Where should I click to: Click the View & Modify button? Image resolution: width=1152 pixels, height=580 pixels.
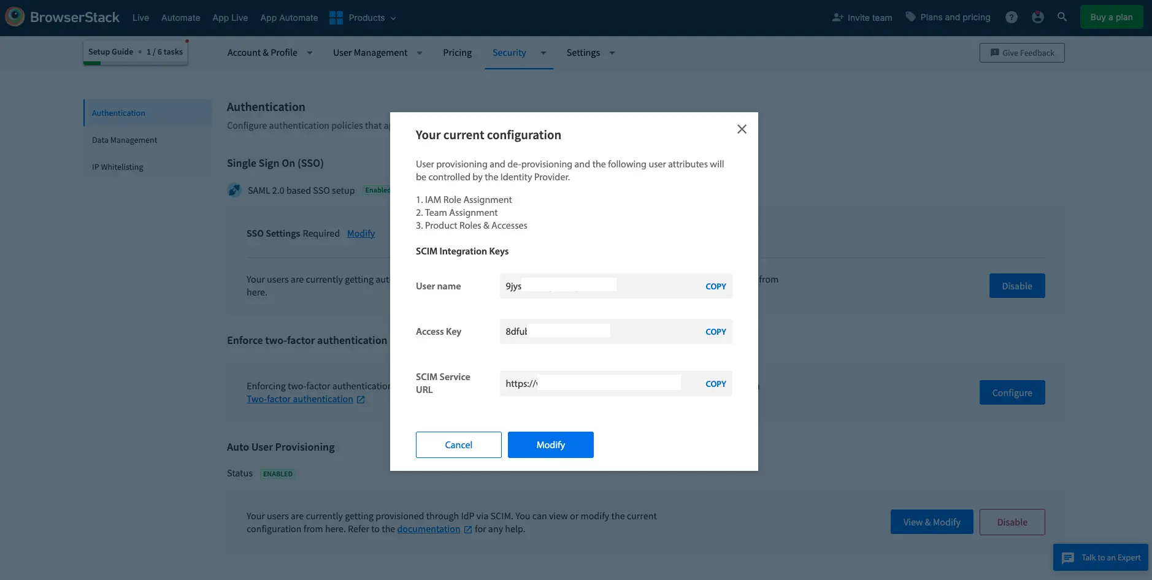(932, 522)
